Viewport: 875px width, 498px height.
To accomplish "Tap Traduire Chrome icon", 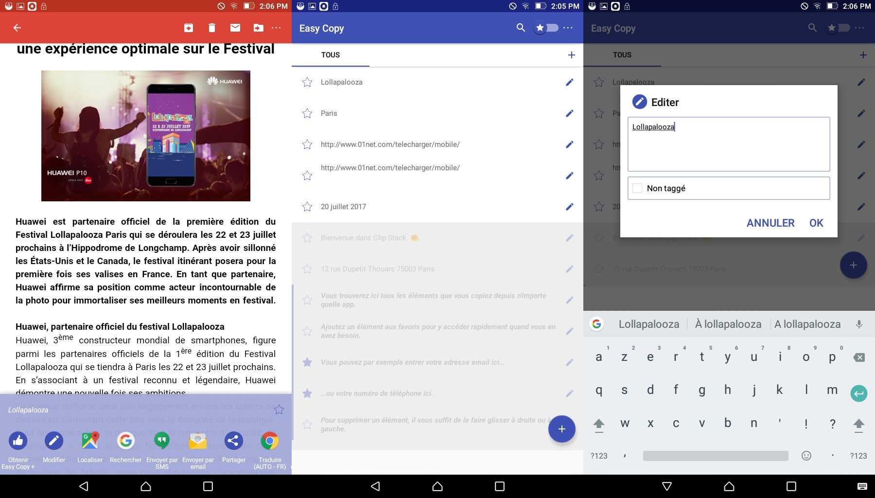I will point(270,441).
